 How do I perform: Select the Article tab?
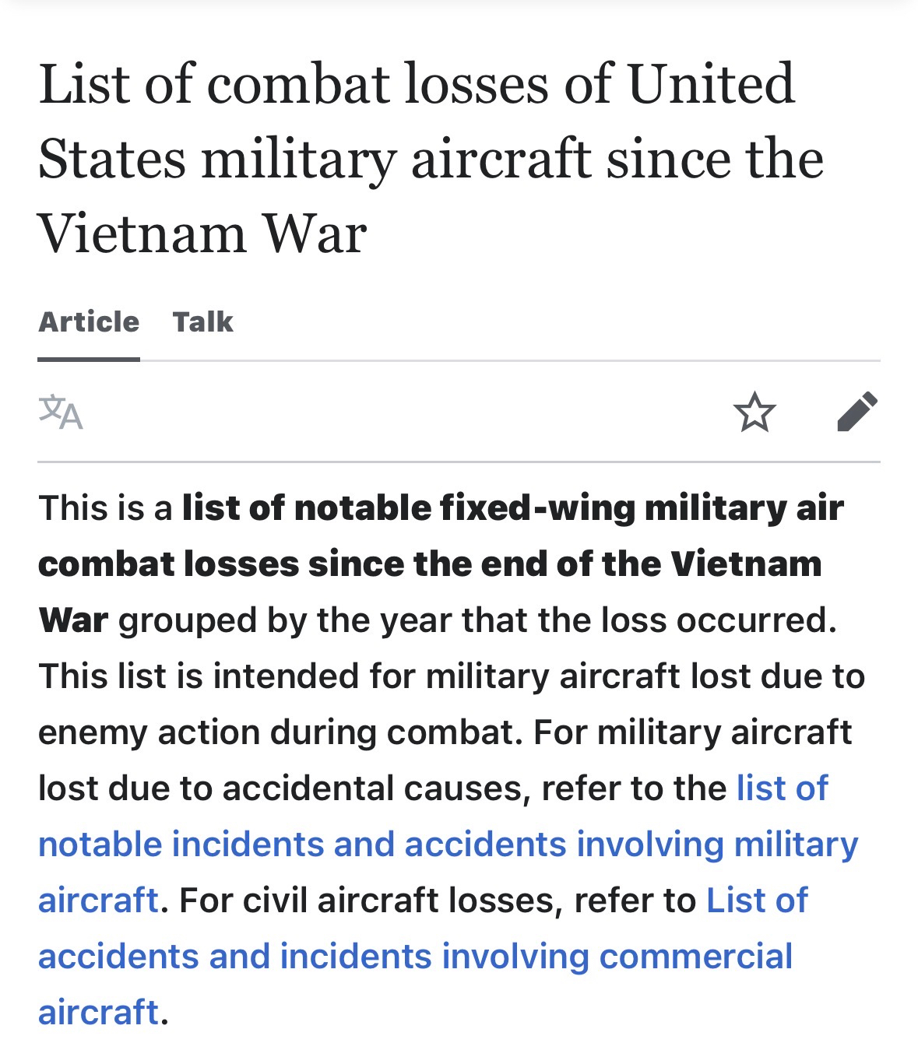(x=89, y=322)
